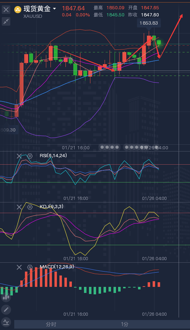Select the candlestick chart type icon
The image size is (190, 330).
(6, 297)
